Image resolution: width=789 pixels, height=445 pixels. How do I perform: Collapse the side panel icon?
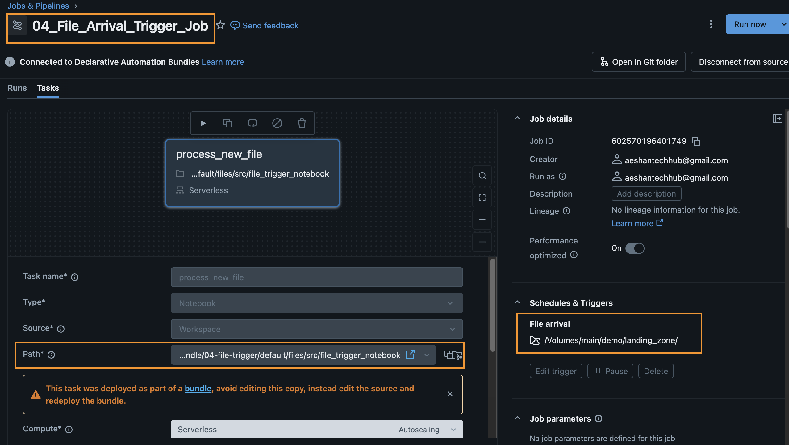[x=777, y=119]
